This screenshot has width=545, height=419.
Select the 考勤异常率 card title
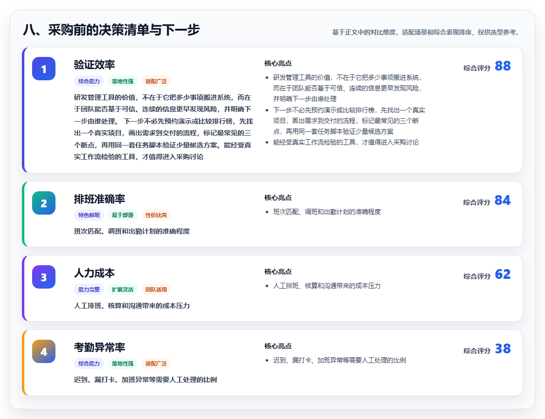tap(99, 347)
